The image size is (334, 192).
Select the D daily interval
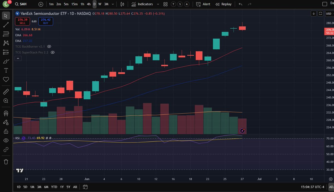tap(94, 4)
